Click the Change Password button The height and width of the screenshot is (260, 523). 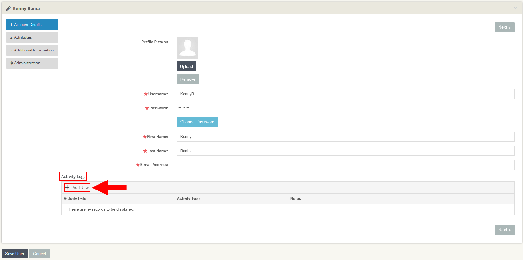(197, 122)
